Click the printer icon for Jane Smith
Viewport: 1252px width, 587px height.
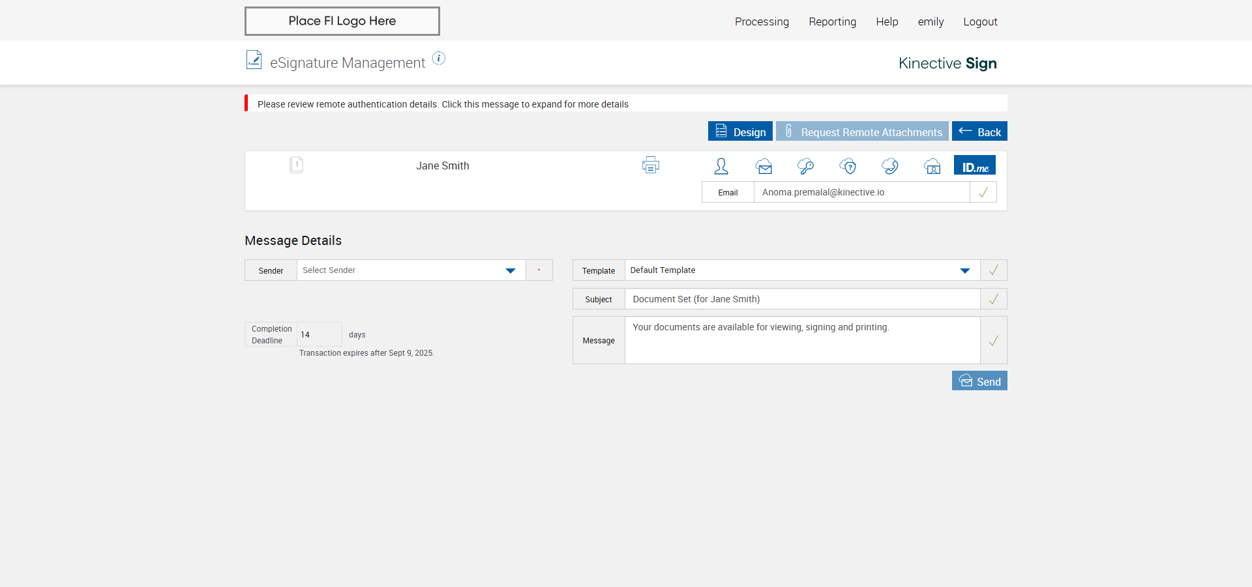click(650, 165)
